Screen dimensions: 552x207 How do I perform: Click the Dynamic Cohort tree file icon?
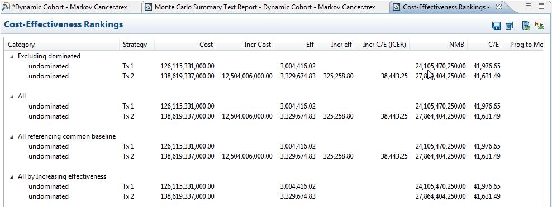click(x=6, y=7)
